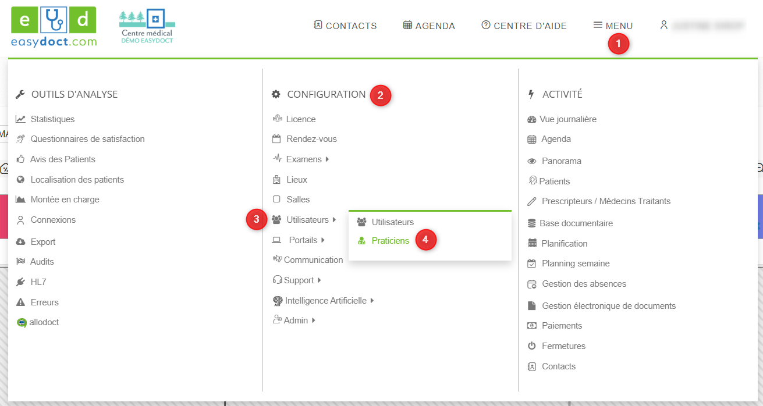Open AGENDA from the top navigation
The height and width of the screenshot is (406, 763).
(x=429, y=26)
